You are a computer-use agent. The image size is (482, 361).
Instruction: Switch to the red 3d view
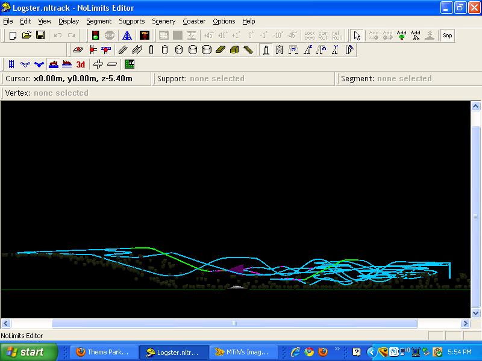[81, 64]
